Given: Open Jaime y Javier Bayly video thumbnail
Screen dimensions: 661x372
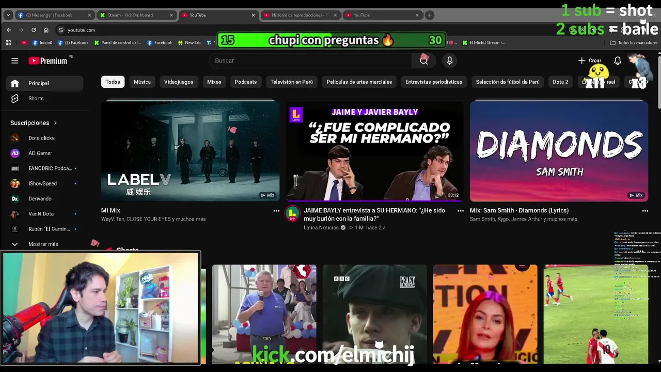Looking at the screenshot, I should [374, 151].
